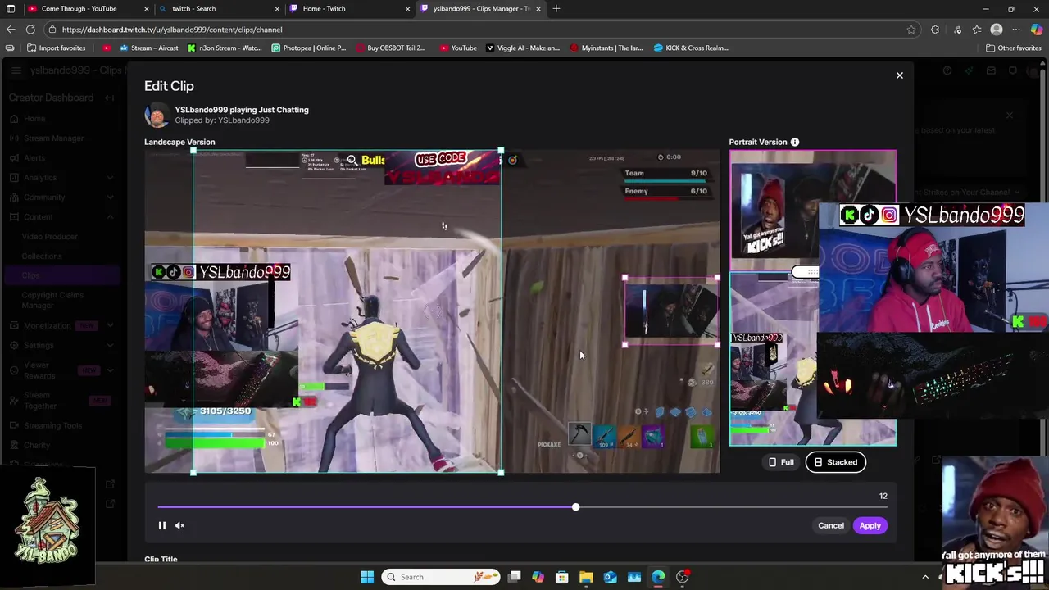
Task: Open the Myinstants bookmark
Action: tap(606, 48)
